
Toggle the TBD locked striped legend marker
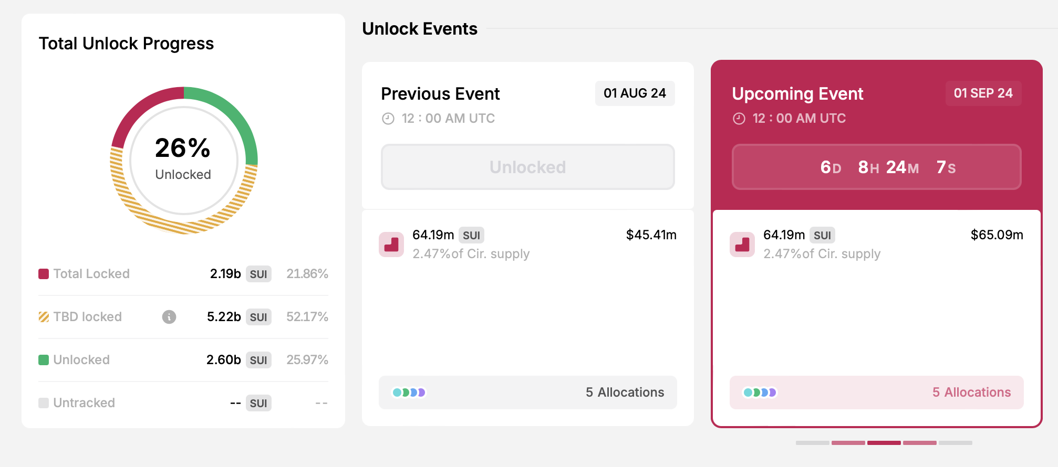43,316
